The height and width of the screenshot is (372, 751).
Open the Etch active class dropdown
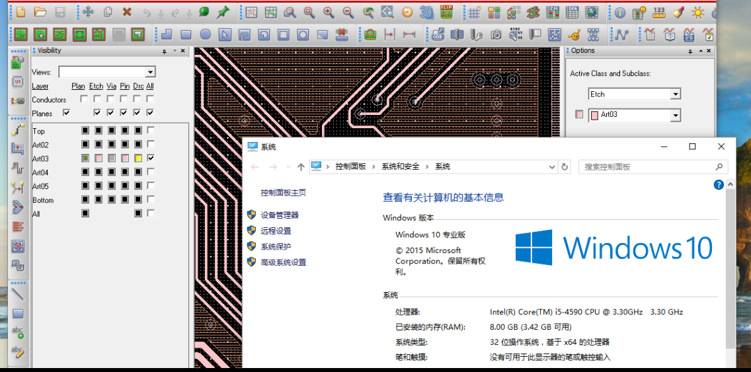(x=676, y=94)
